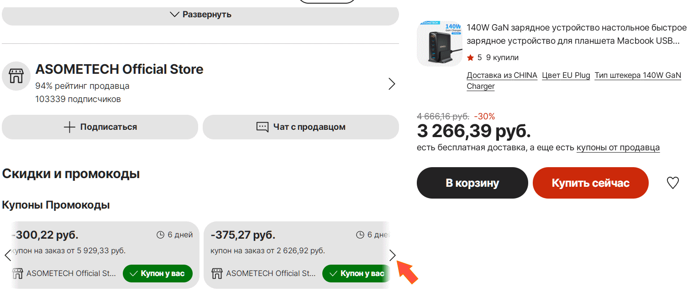Screen dimensions: 693x307
Task: Click the store icon in first coupon
Action: (17, 273)
